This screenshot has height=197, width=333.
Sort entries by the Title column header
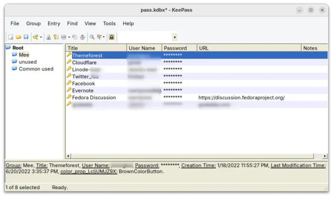[x=96, y=48]
